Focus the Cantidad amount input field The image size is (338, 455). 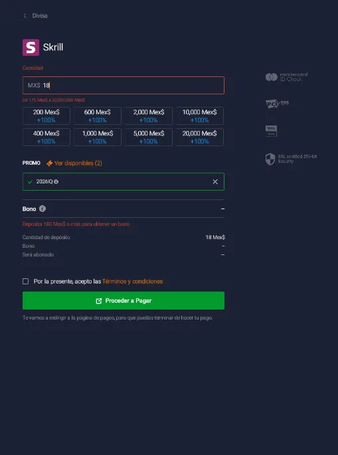pyautogui.click(x=124, y=85)
